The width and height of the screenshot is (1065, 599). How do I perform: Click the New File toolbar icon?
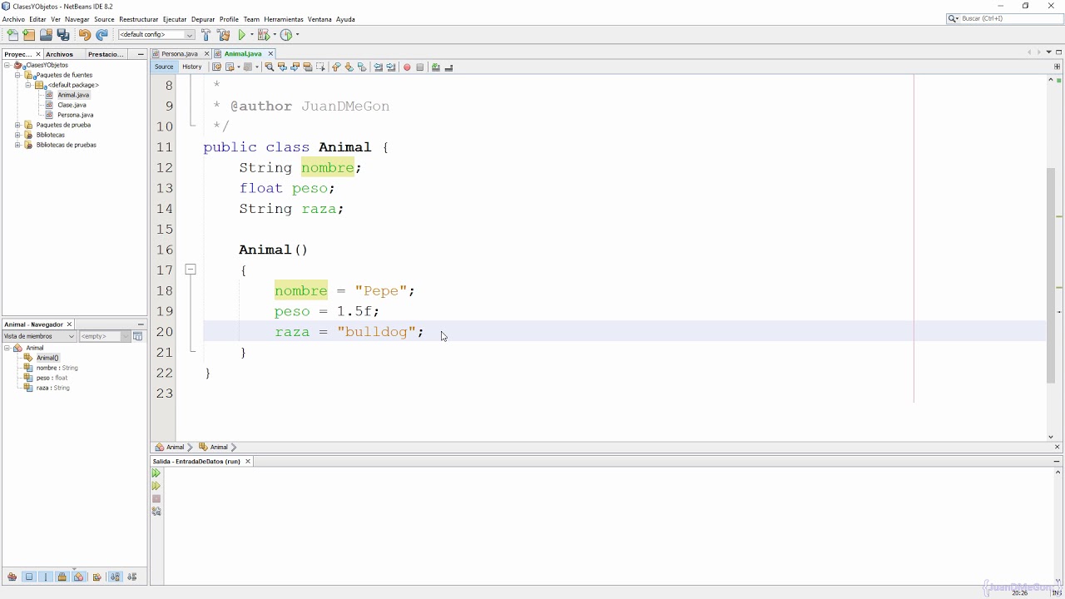12,35
